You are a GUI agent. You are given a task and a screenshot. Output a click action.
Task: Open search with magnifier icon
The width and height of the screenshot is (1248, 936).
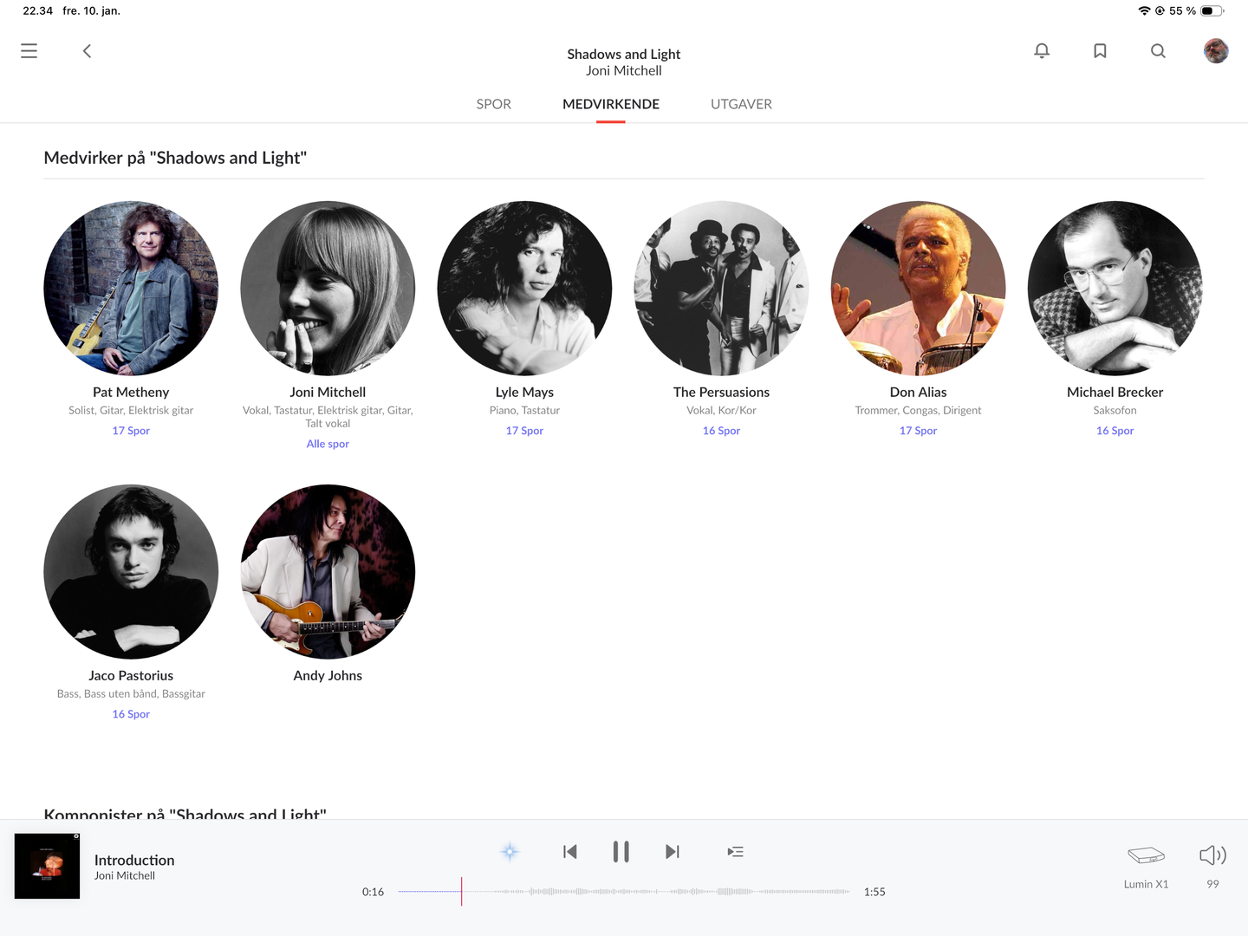pos(1158,51)
